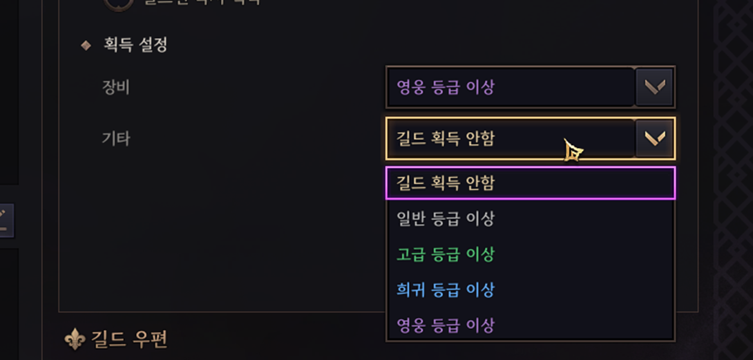753x360 pixels.
Task: Click the diamond bullet icon before 획득 설정
Action: [86, 46]
